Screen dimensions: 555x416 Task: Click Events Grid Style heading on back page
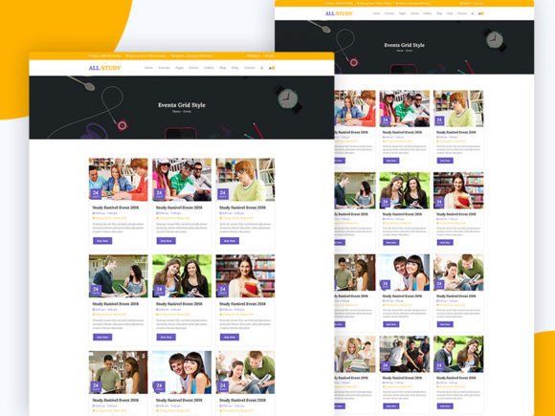coord(404,45)
